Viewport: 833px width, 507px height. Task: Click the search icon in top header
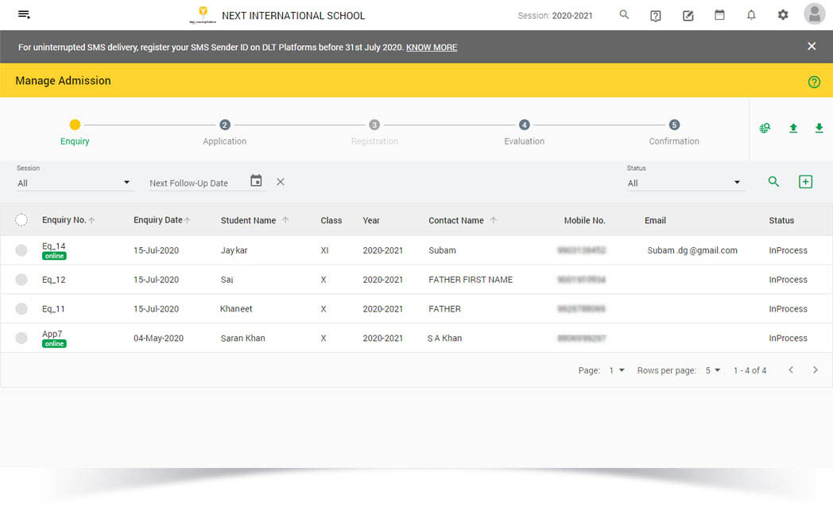point(624,15)
